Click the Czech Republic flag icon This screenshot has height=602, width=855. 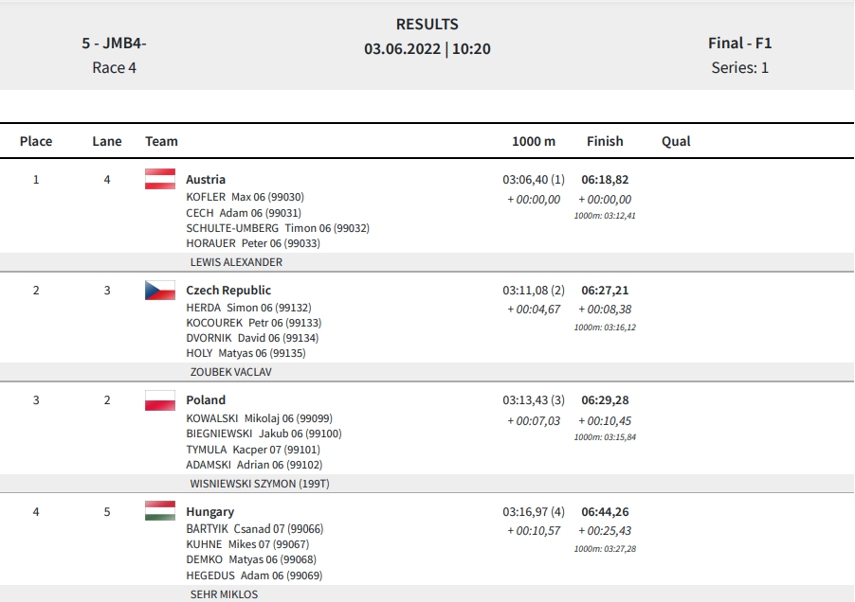[160, 290]
